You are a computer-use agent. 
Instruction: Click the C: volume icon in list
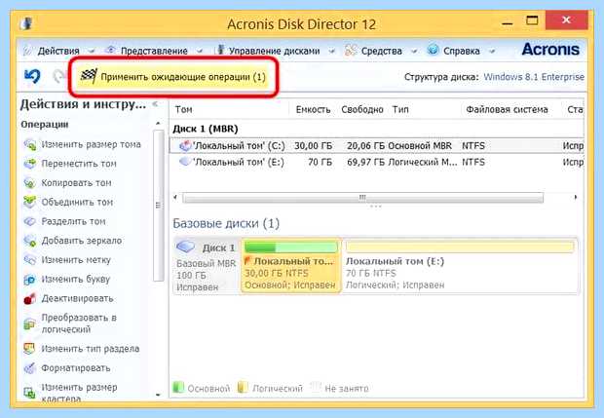pos(185,145)
